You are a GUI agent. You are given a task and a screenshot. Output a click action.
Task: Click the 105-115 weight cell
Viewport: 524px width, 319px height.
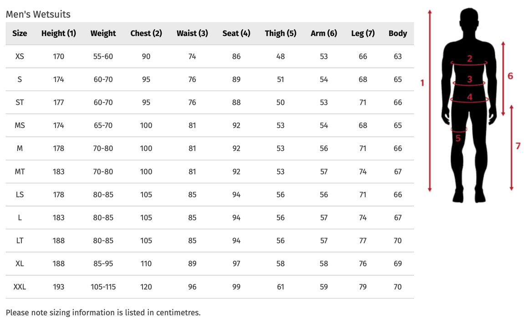point(103,287)
